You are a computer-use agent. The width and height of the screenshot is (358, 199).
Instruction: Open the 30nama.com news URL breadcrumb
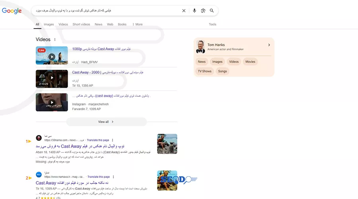tap(64, 140)
